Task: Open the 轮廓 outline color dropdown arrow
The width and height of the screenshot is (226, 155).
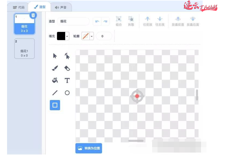Action: tap(92, 36)
